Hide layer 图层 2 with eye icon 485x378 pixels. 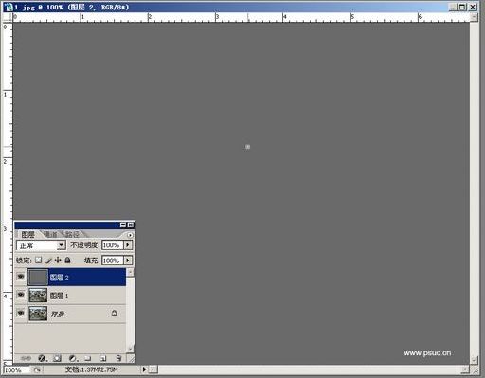coord(21,277)
